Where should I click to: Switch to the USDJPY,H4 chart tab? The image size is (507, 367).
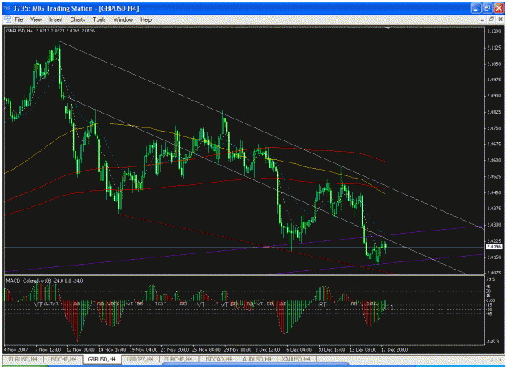click(140, 359)
